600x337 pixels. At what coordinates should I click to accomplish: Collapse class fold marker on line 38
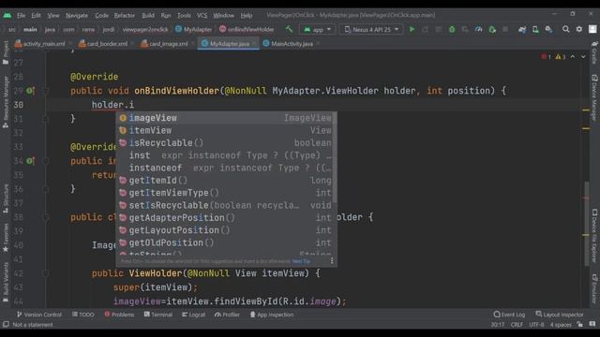click(x=46, y=217)
